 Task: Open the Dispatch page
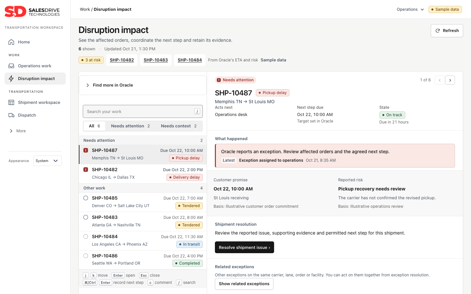[35, 115]
